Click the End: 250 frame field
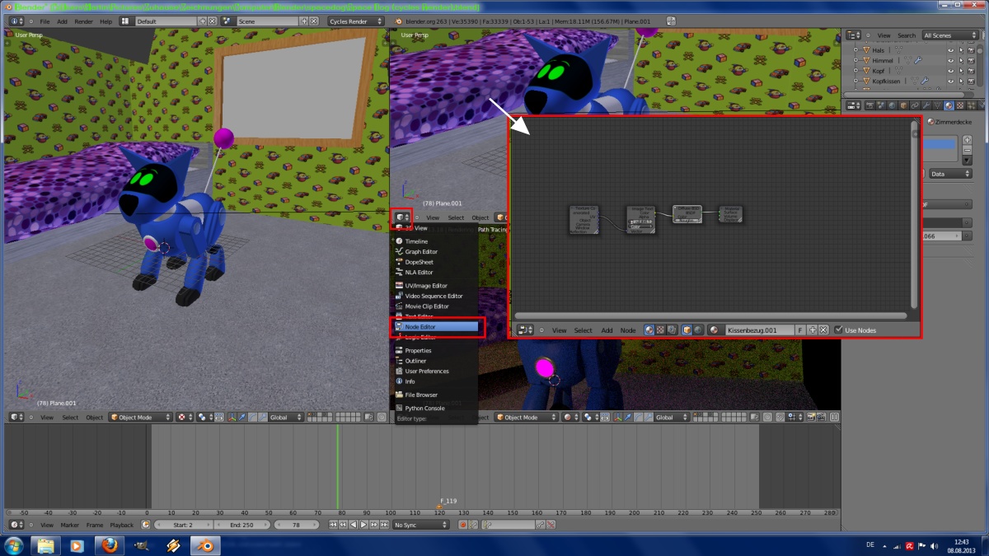Viewport: 989px width, 556px height. tap(241, 525)
